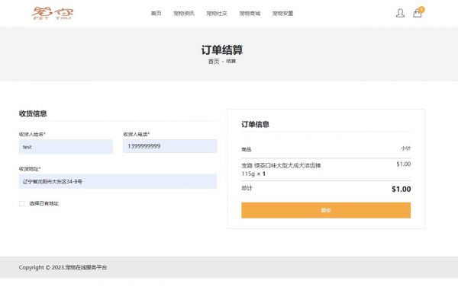Open the 宠物商城 menu item
This screenshot has height=290, width=458.
coord(250,14)
